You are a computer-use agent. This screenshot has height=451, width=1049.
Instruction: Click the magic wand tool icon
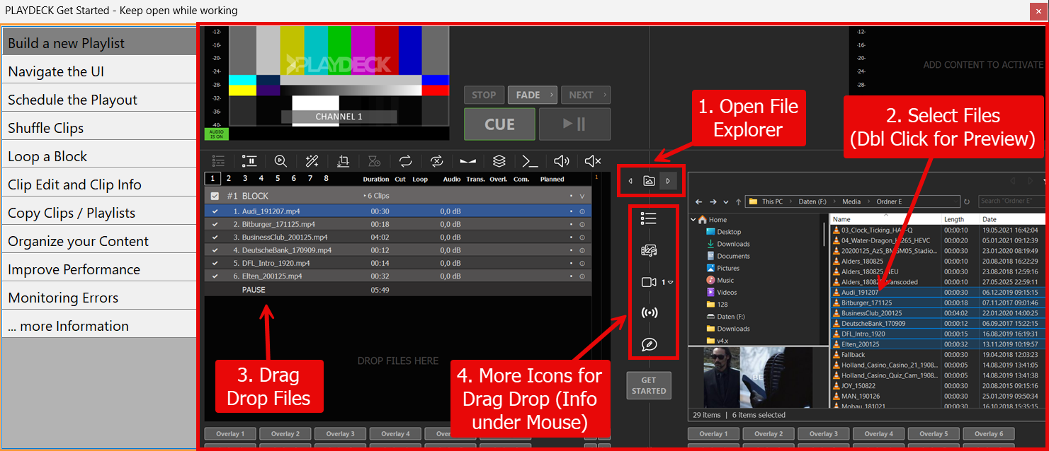click(x=312, y=161)
